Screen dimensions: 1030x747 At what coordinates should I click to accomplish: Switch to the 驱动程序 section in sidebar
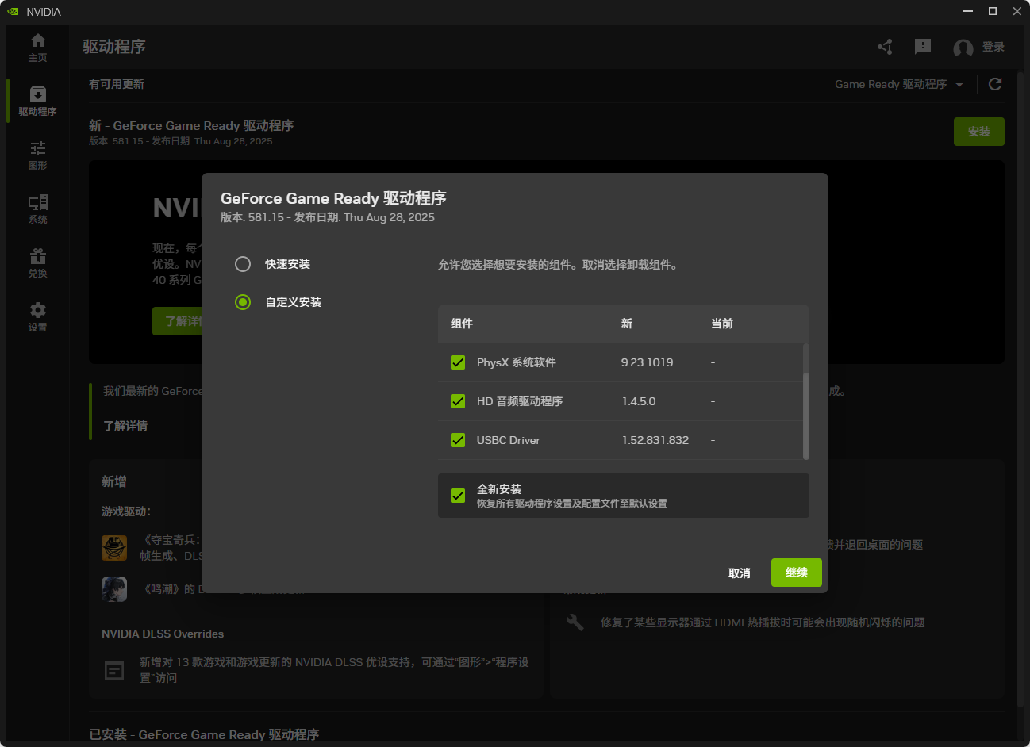tap(37, 100)
